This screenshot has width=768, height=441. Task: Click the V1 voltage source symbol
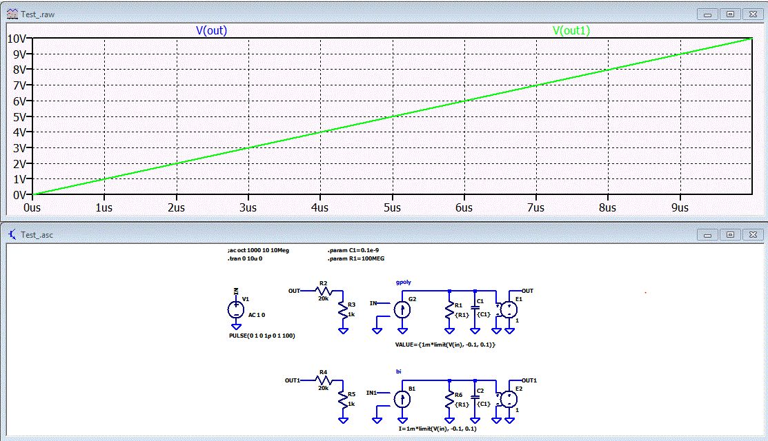pos(236,309)
